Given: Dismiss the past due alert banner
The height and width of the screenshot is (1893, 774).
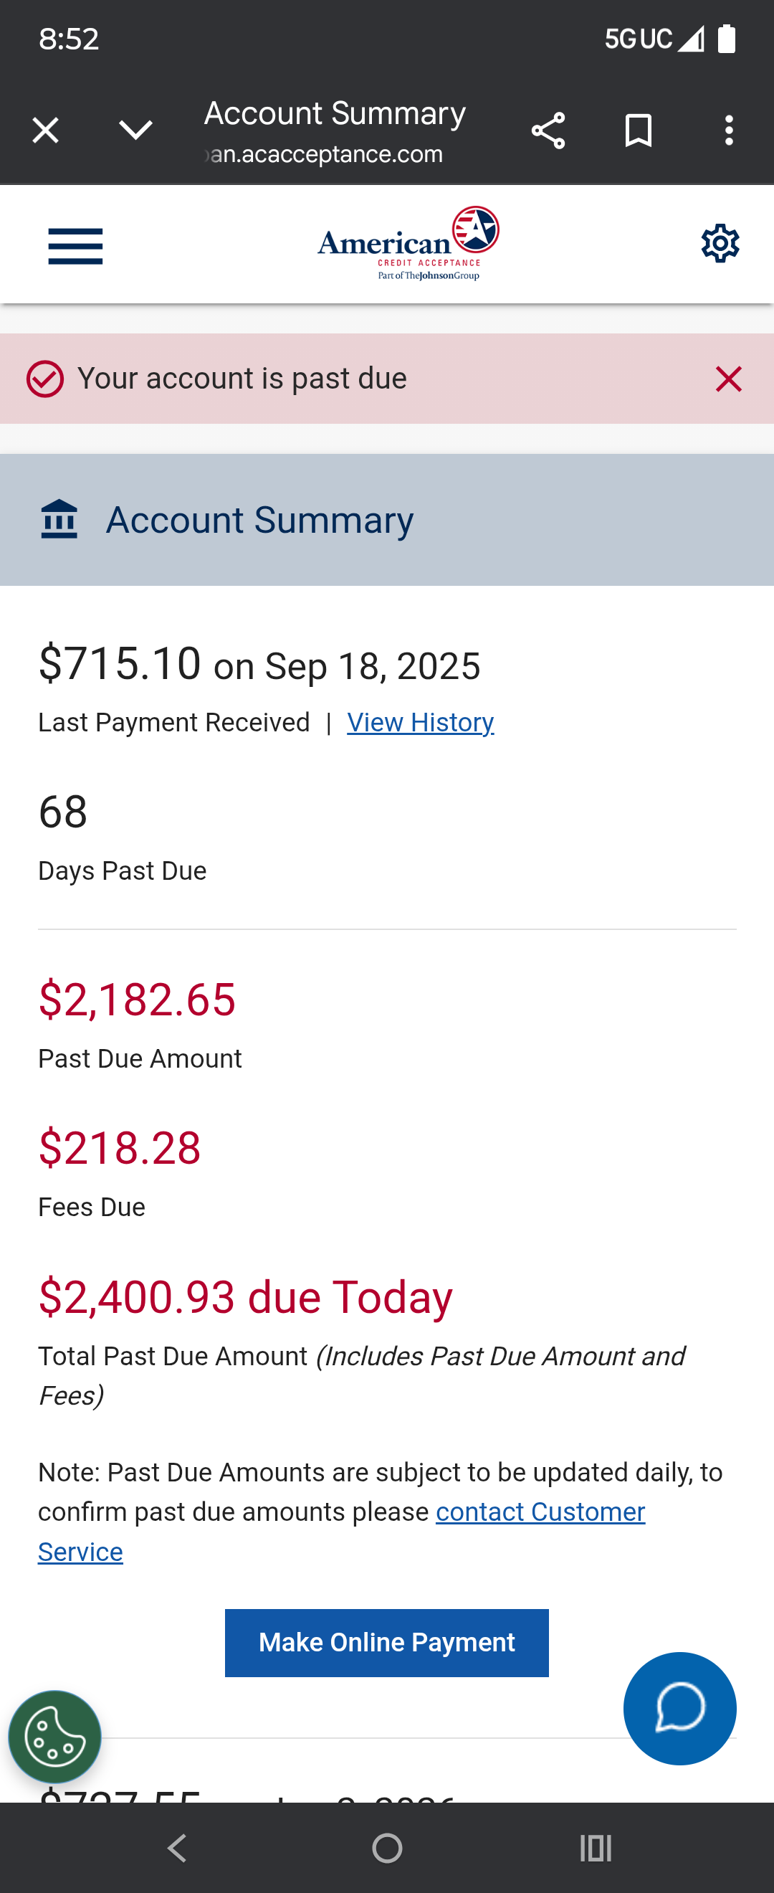Looking at the screenshot, I should tap(728, 379).
